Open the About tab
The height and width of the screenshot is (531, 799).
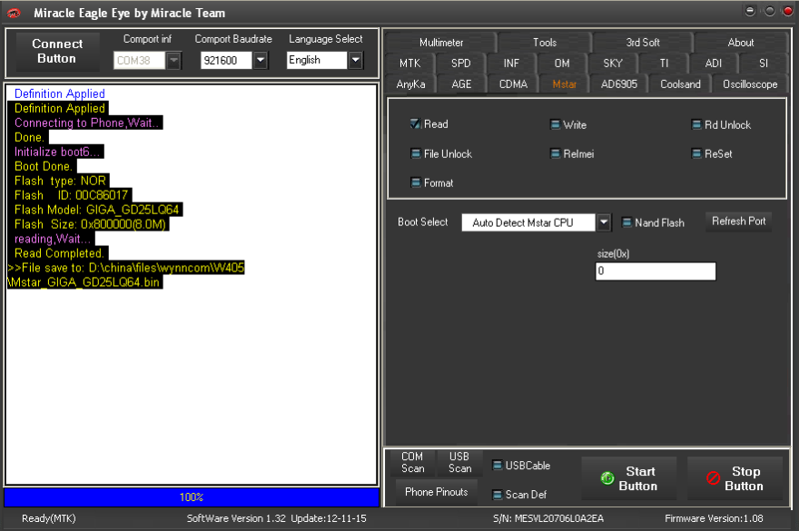tap(740, 43)
